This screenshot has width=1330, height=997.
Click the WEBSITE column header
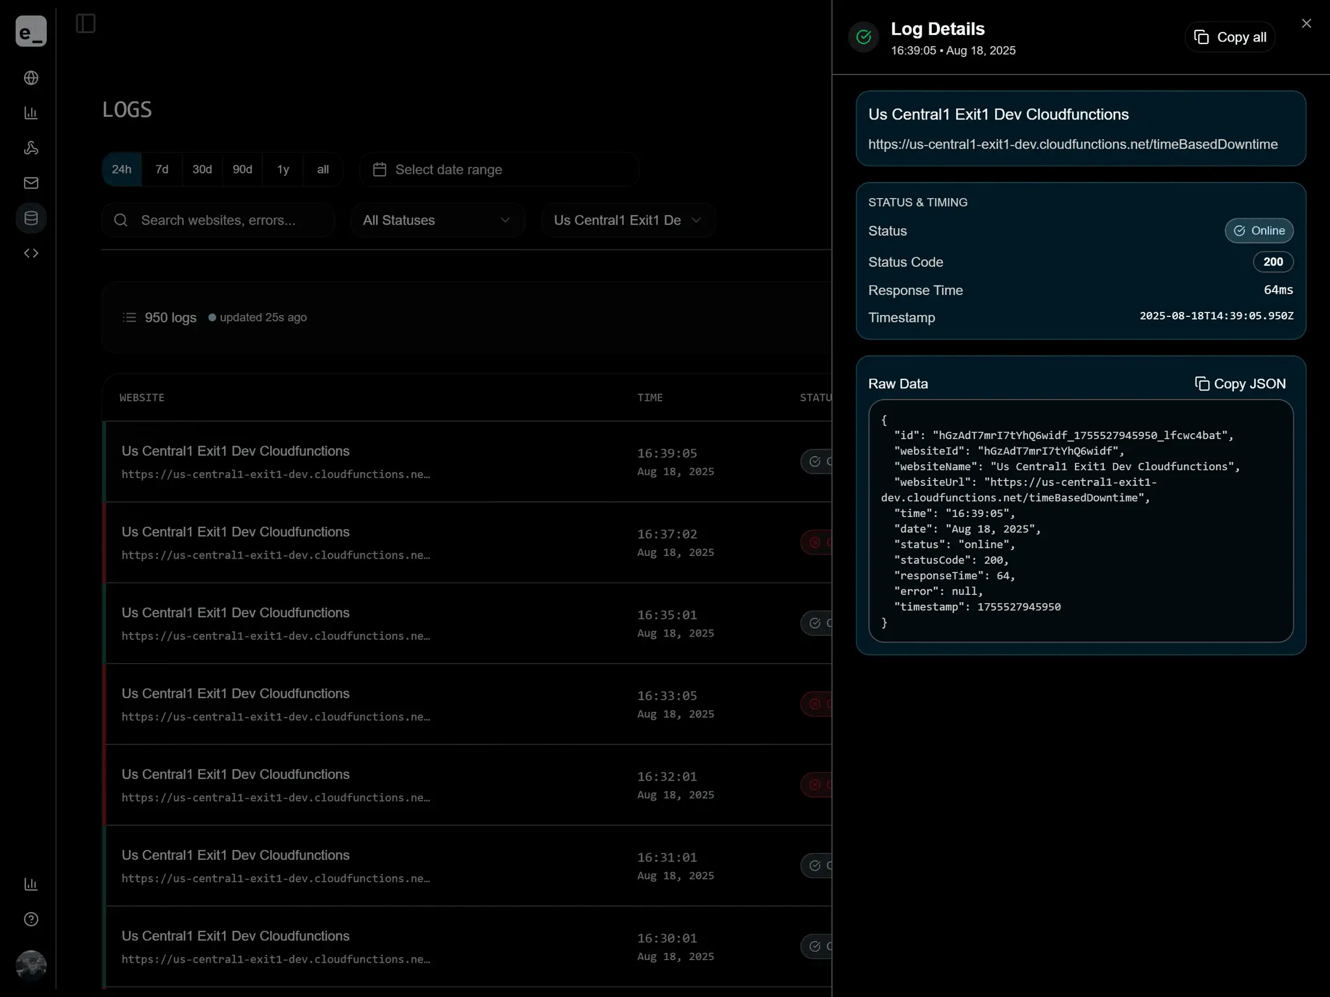[x=142, y=398]
